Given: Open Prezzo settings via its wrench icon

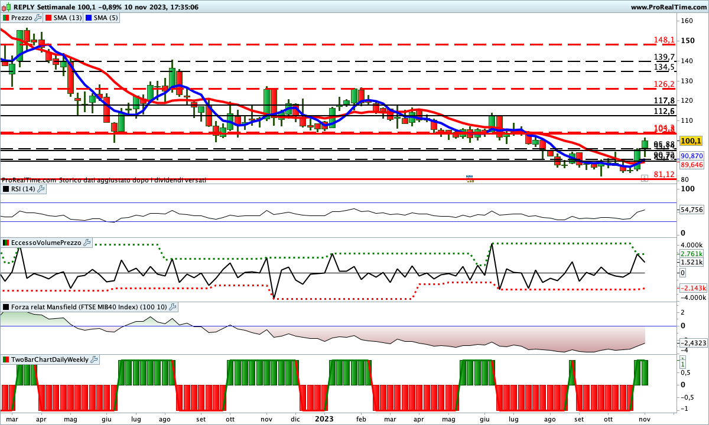Looking at the screenshot, I should coord(38,18).
